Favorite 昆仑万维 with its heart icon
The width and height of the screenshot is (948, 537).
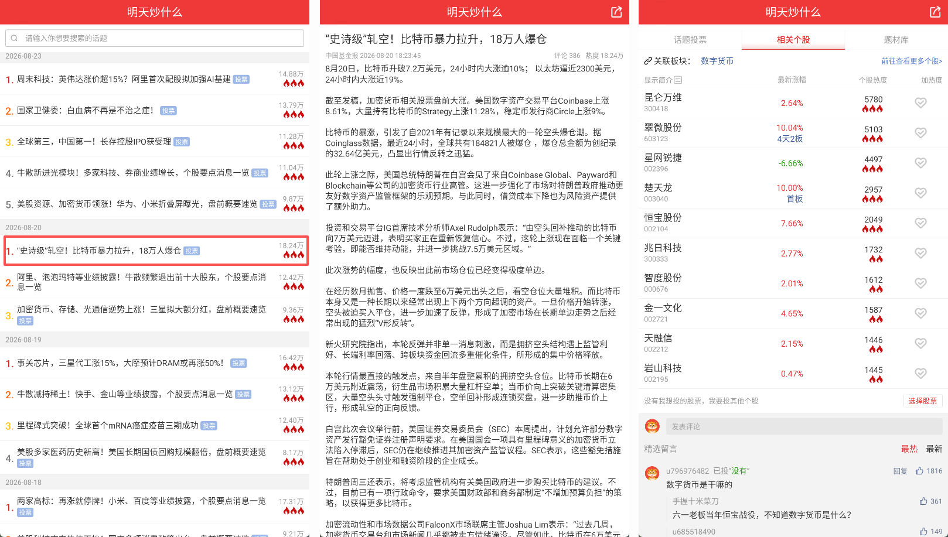click(x=920, y=102)
